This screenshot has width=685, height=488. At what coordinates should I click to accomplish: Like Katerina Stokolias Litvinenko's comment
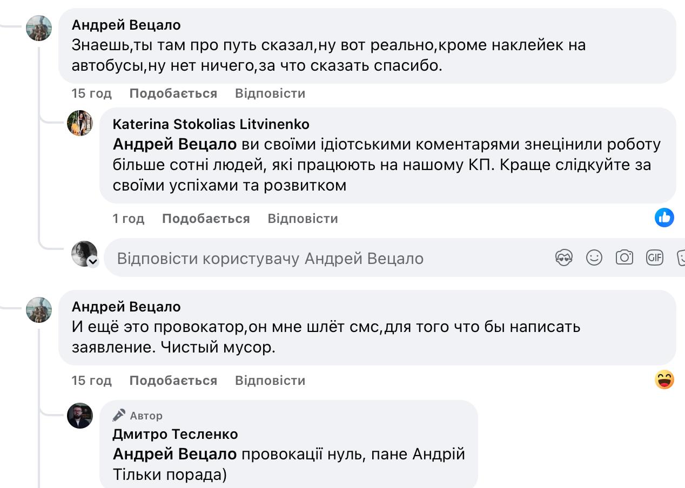click(206, 219)
